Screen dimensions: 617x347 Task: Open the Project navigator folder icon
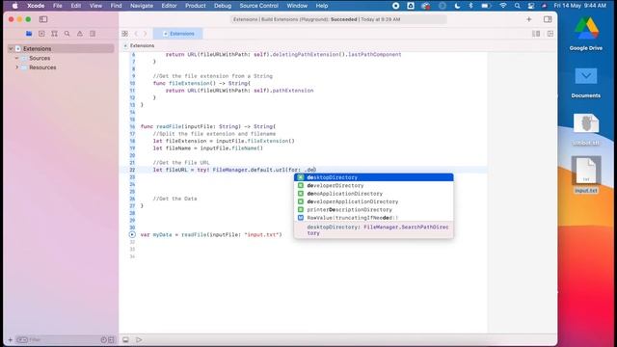(29, 34)
